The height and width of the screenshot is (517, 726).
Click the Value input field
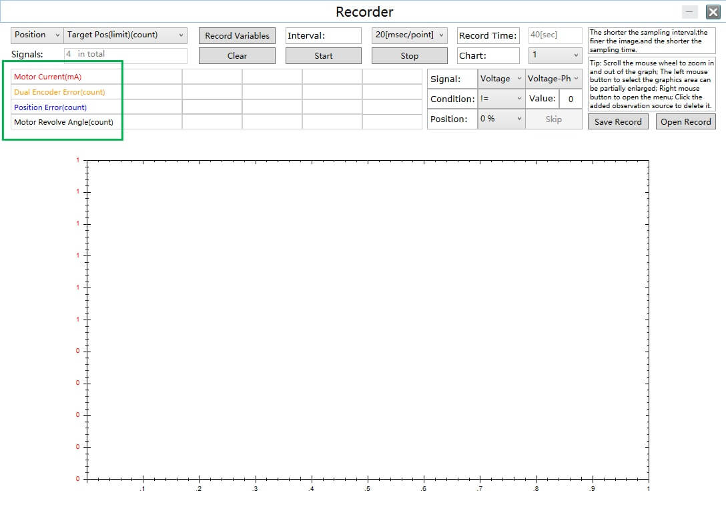571,99
